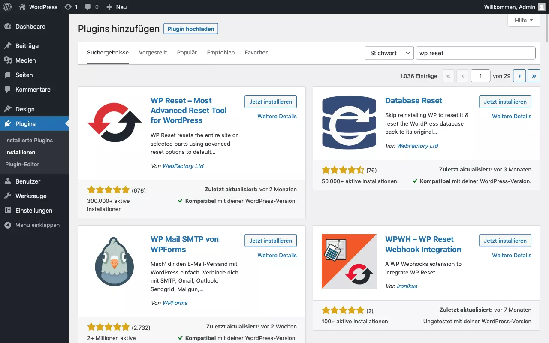Click the WP Reset plugin arrows icon
The width and height of the screenshot is (549, 343).
tap(115, 123)
